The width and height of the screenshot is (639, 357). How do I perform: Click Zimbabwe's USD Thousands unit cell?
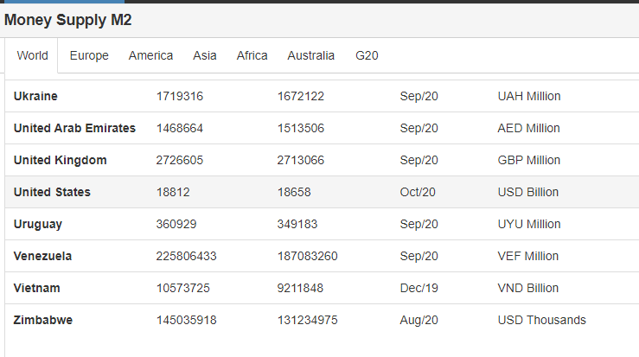click(541, 320)
